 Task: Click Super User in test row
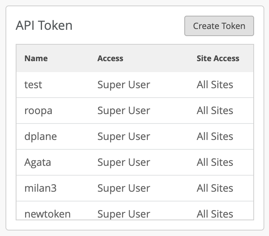pos(124,85)
